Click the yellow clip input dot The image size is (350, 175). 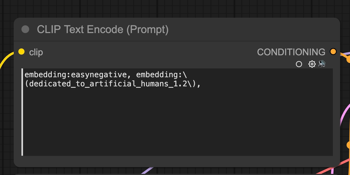21,52
